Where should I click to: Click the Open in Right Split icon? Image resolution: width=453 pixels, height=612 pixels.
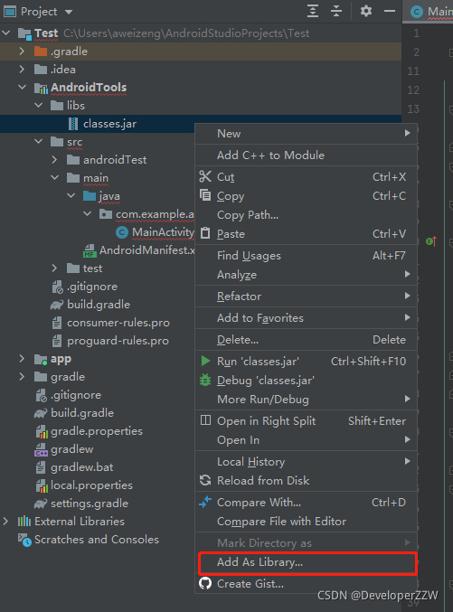[205, 420]
